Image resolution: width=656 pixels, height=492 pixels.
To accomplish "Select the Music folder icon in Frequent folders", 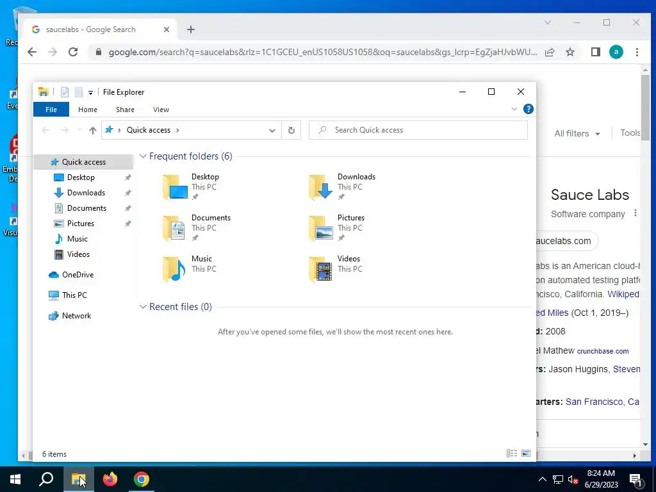I will pos(175,268).
